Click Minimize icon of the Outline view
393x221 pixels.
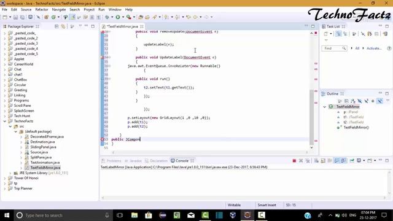coord(380,93)
